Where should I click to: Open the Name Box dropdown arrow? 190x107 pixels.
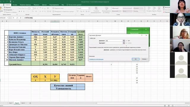click(7, 18)
